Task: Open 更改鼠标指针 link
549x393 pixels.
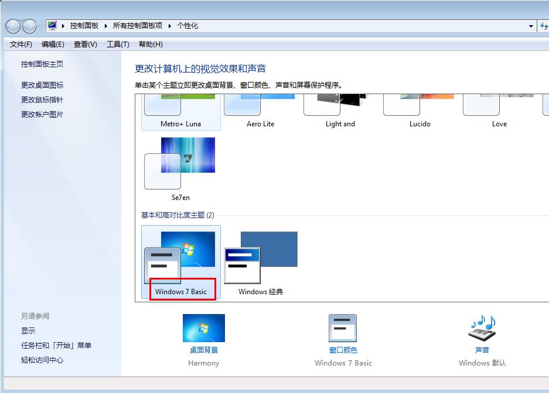Action: coord(42,100)
